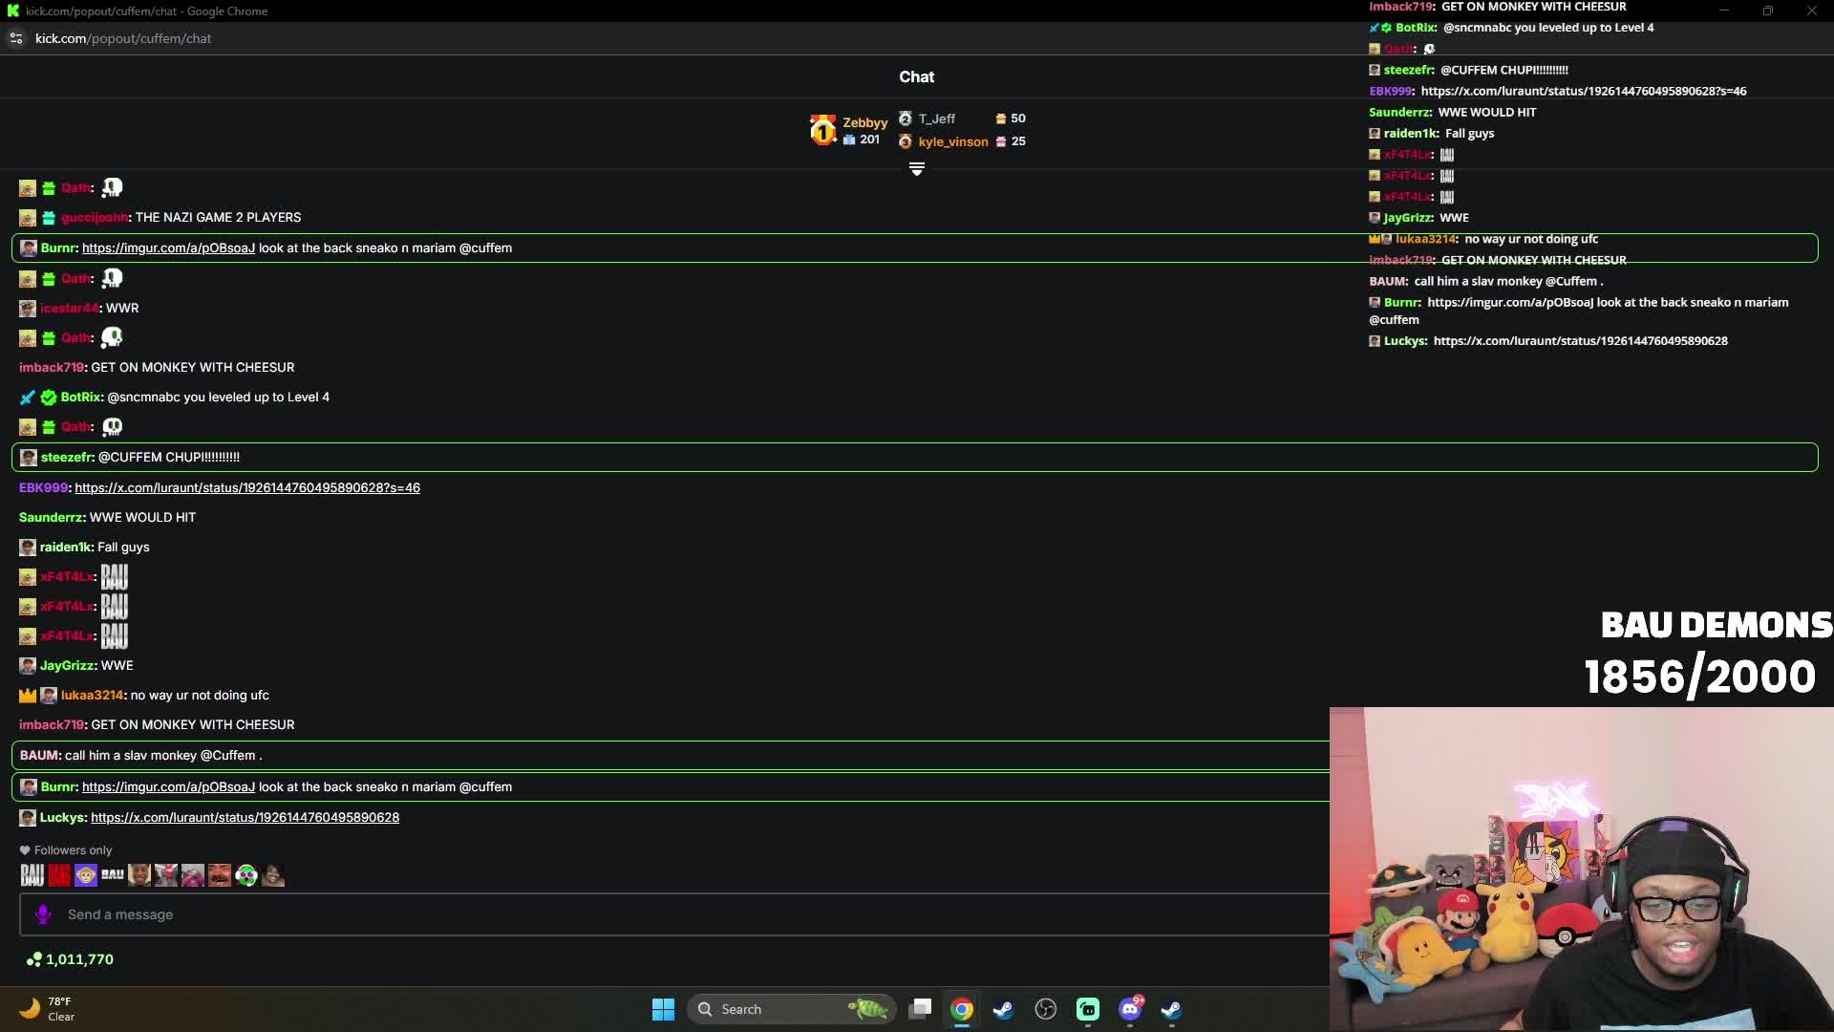Open kyle_vinson on the gifter leaderboard
Viewport: 1834px width, 1032px height.
coord(953,141)
